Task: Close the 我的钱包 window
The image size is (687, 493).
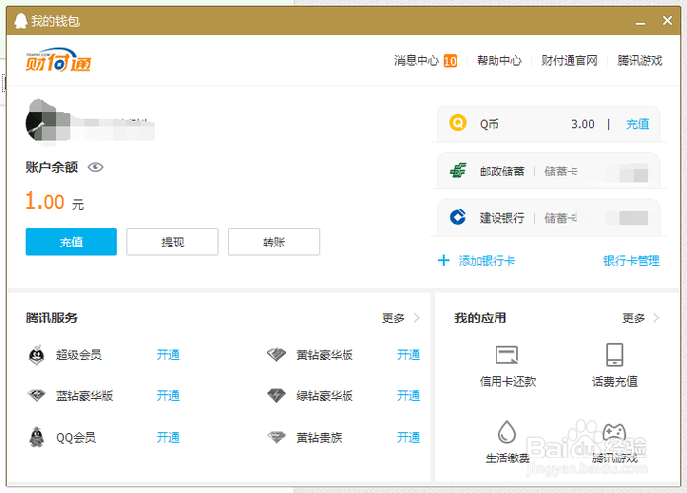Action: pos(667,20)
